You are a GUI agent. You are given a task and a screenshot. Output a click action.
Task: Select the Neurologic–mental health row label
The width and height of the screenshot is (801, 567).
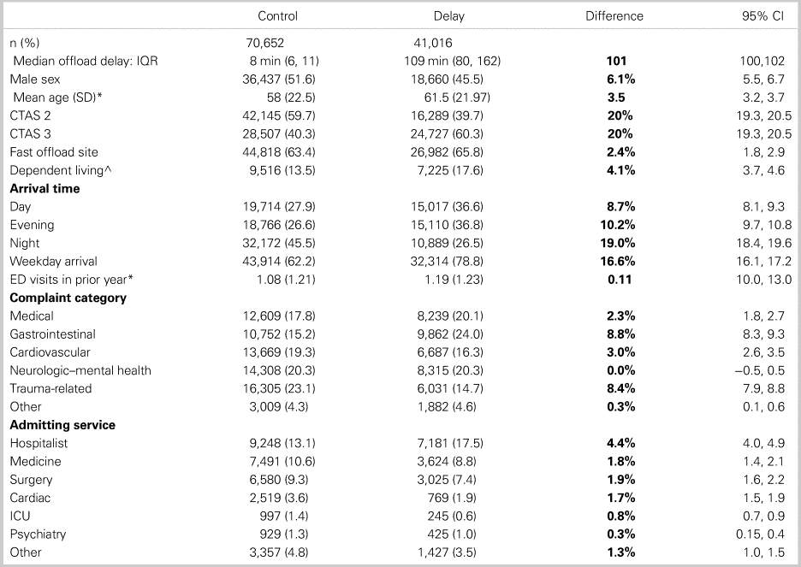tap(80, 370)
